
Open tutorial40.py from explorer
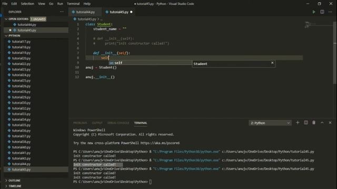pyautogui.click(x=21, y=147)
